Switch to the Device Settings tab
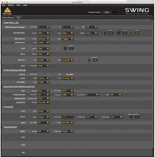155x157 pixels. coord(8,18)
